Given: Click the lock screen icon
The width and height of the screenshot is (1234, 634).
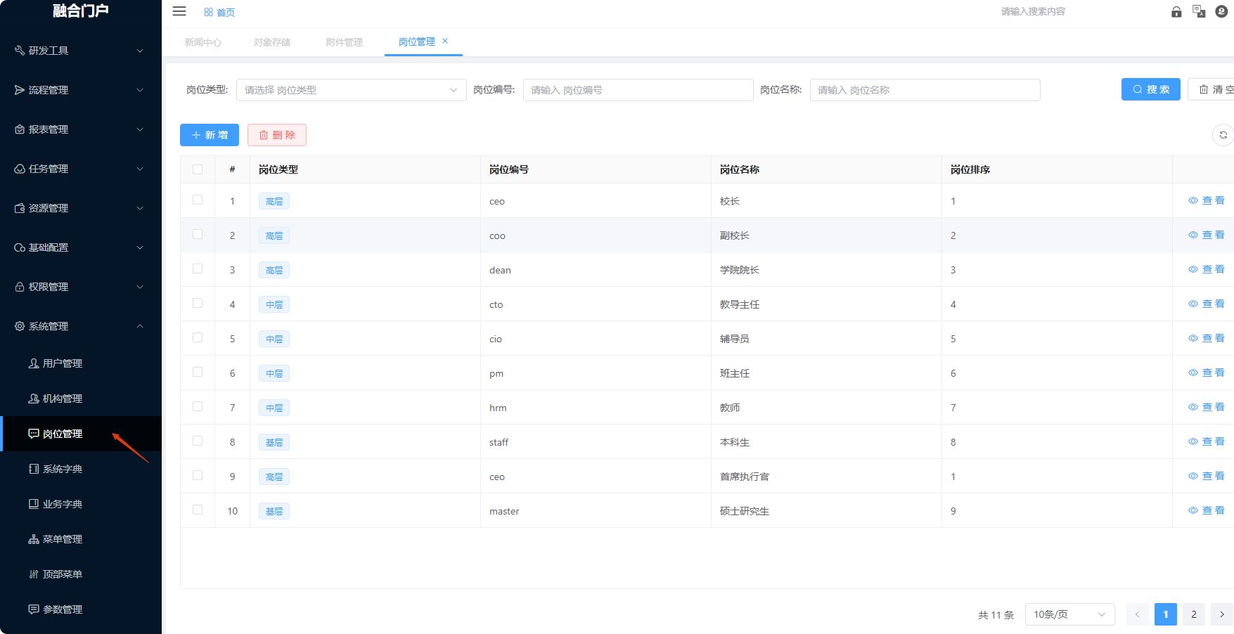Looking at the screenshot, I should click(1176, 12).
